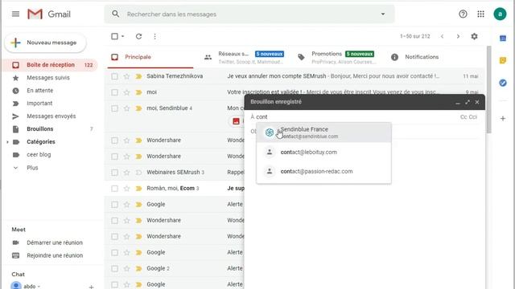
Task: Star the message from moi
Action: [127, 92]
